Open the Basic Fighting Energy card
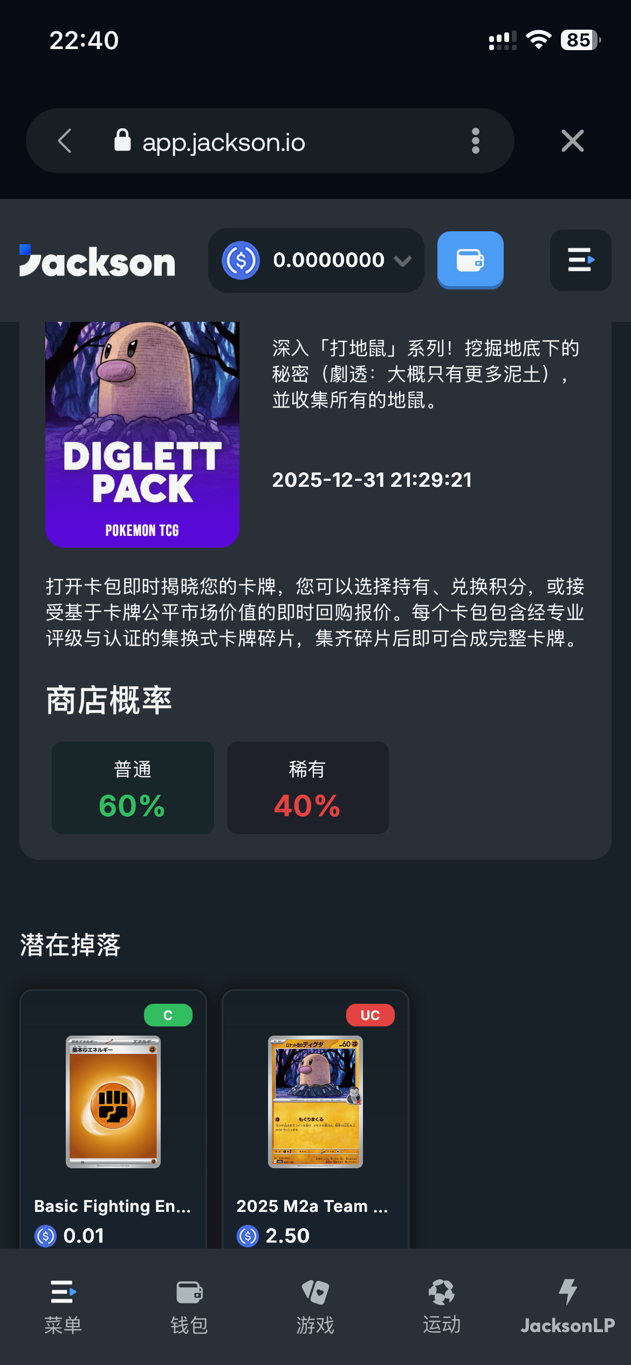The height and width of the screenshot is (1365, 631). click(113, 1119)
